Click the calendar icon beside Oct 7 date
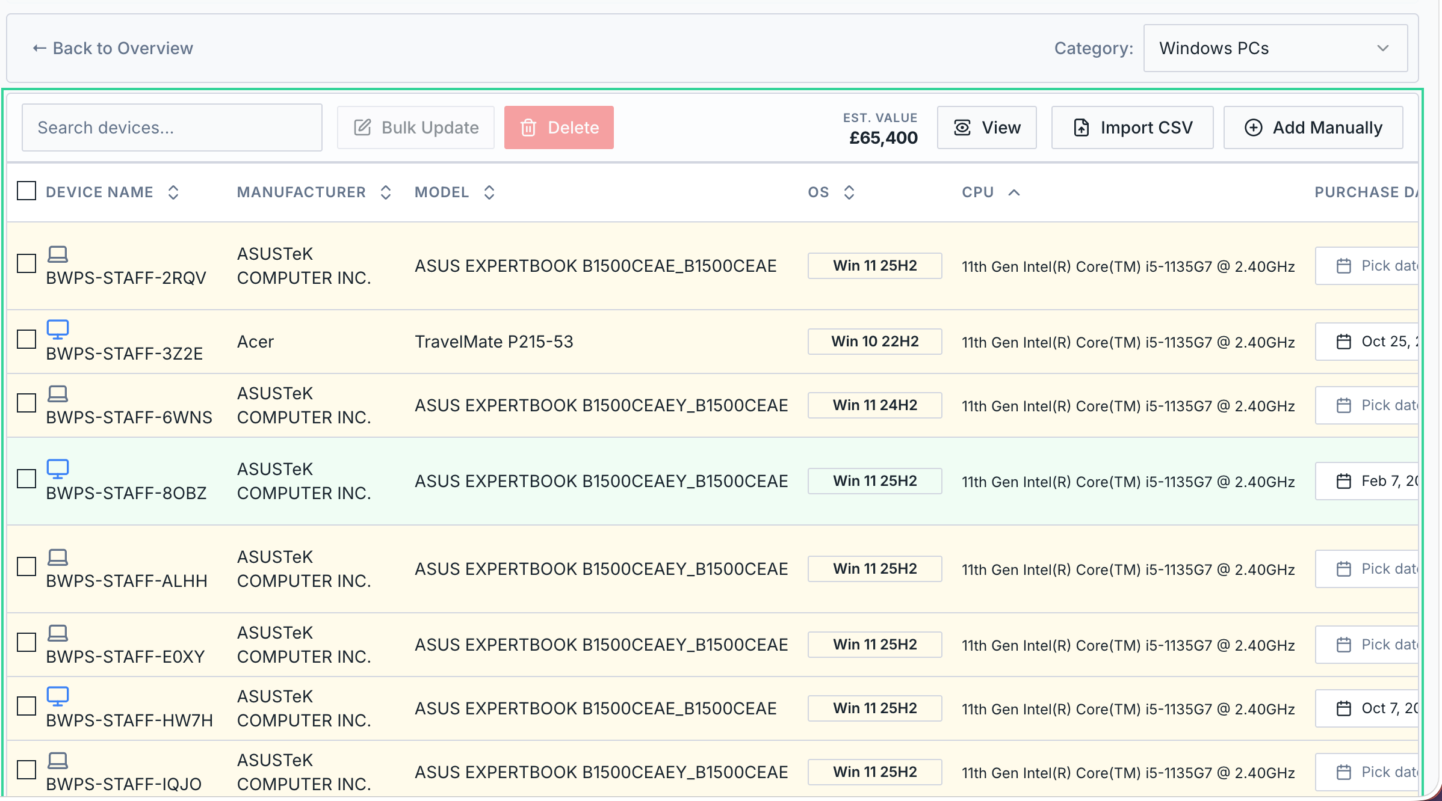This screenshot has width=1442, height=801. [x=1344, y=708]
